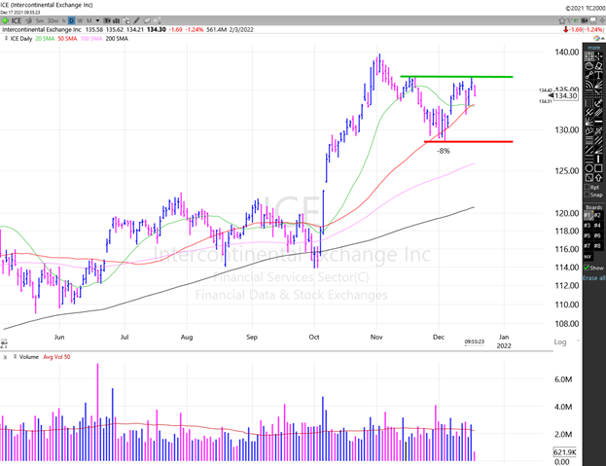The image size is (606, 466).
Task: Click the 'ICE Daily' plot label
Action: pyautogui.click(x=21, y=39)
